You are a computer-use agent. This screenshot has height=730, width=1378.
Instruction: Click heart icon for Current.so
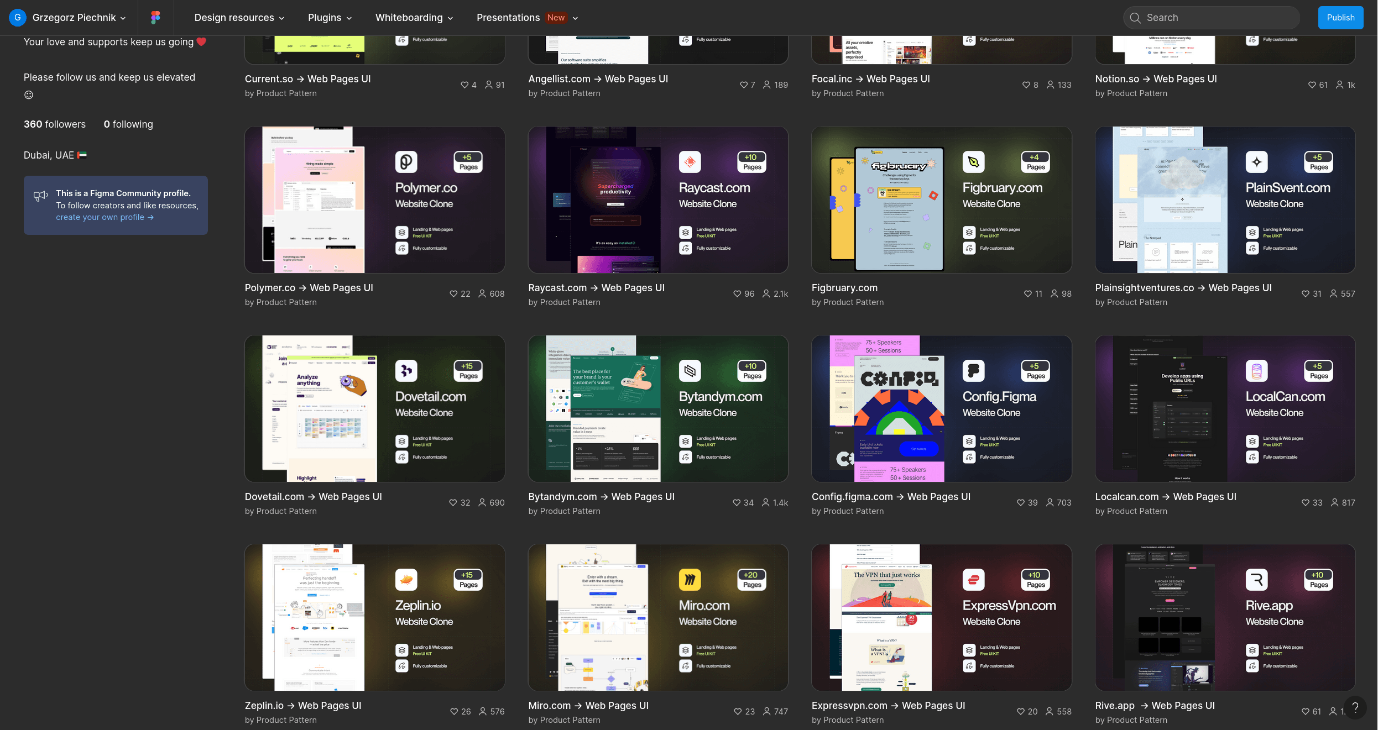click(x=464, y=85)
